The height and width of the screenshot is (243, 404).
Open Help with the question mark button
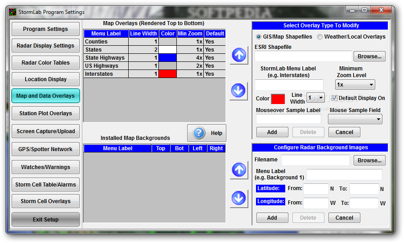tap(206, 133)
